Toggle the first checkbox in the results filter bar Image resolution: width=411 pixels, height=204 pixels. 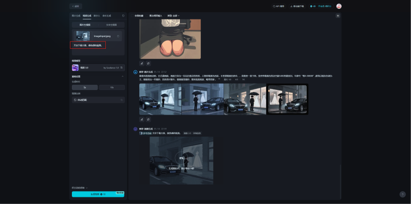point(133,16)
